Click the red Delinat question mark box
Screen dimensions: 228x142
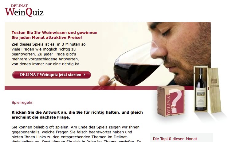click(x=171, y=101)
